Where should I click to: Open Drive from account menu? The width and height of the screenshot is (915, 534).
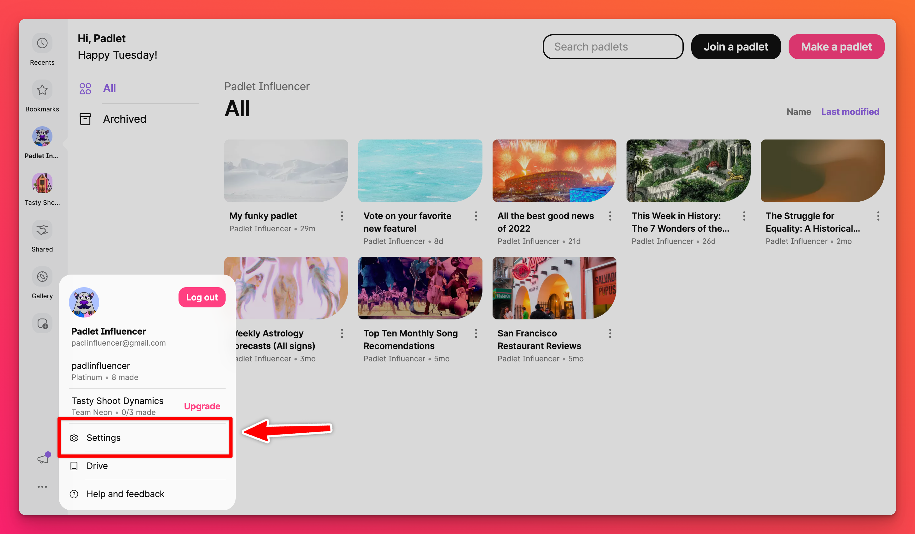pos(147,466)
